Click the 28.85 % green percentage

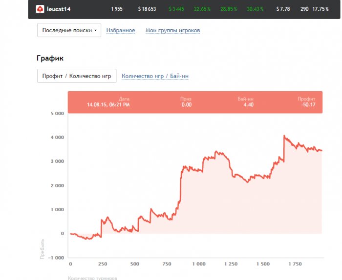pos(228,9)
